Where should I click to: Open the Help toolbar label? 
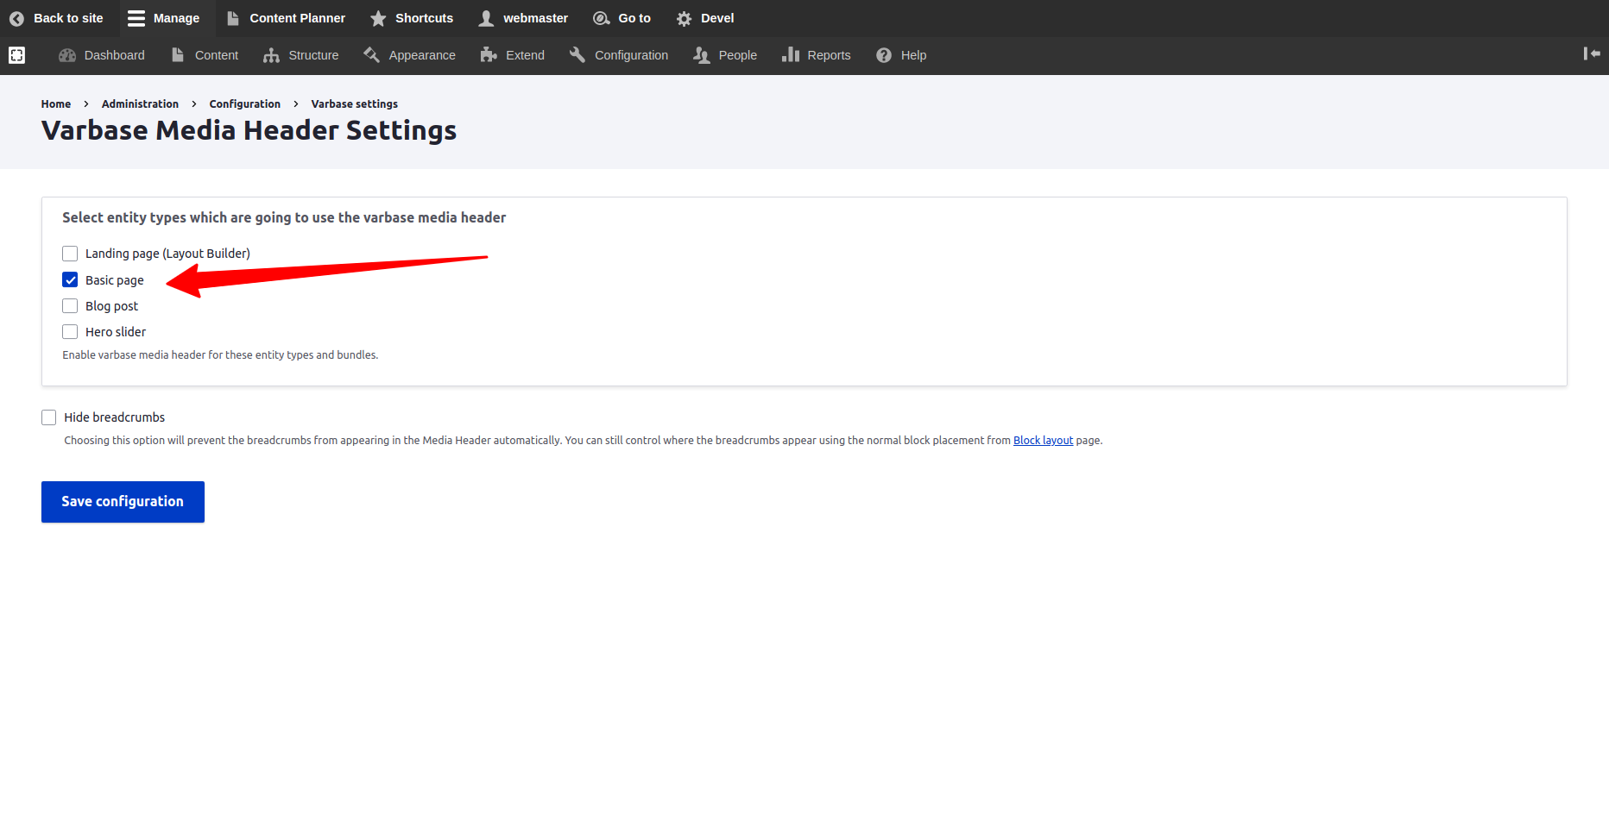coord(913,55)
